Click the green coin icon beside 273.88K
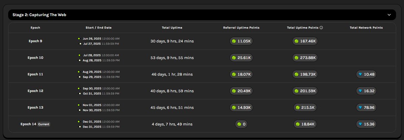Image resolution: width=404 pixels, height=140 pixels. pos(296,58)
